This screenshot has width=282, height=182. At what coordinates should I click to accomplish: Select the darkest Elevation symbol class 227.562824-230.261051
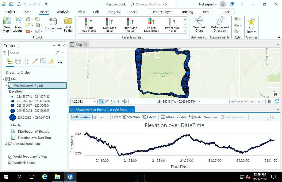[12, 117]
